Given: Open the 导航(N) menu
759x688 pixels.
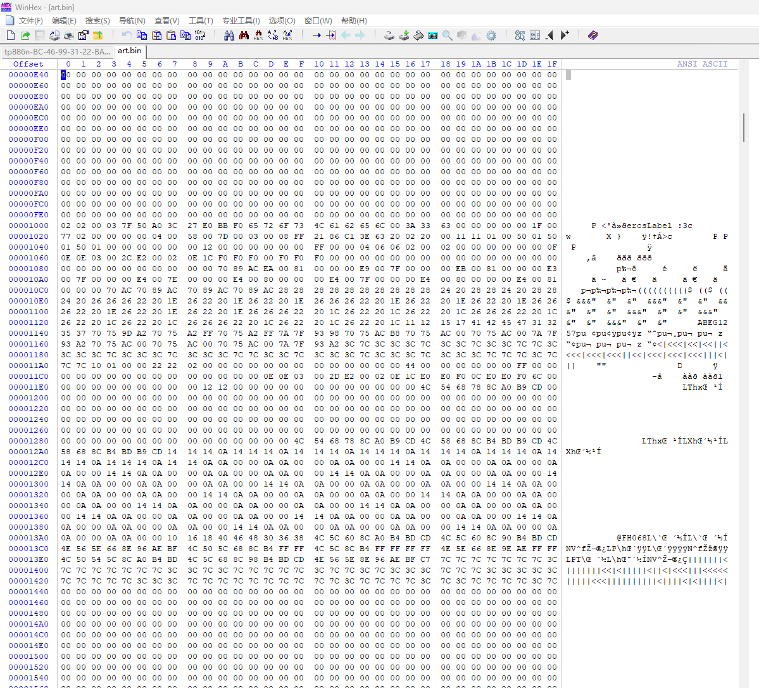Looking at the screenshot, I should [132, 20].
